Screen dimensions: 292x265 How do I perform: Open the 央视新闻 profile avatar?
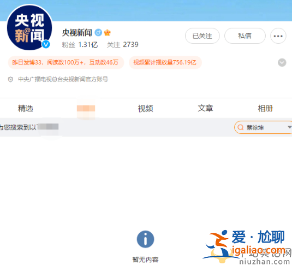29,27
